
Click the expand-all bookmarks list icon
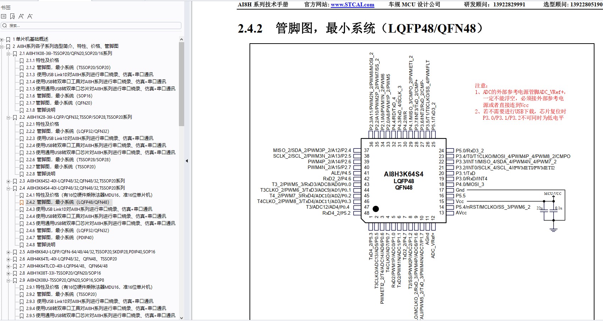click(x=4, y=16)
